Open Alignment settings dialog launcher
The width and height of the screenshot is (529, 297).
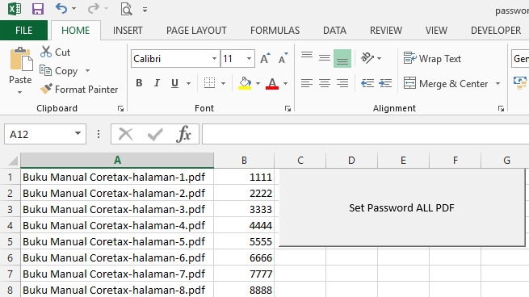coord(501,108)
